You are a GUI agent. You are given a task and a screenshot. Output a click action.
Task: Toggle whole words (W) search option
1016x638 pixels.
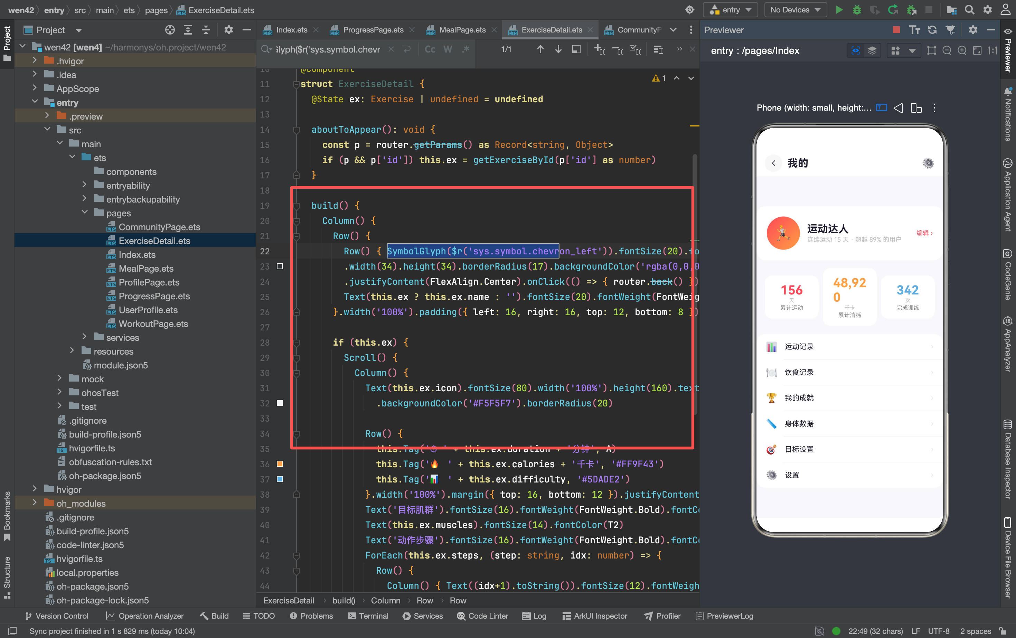point(448,49)
